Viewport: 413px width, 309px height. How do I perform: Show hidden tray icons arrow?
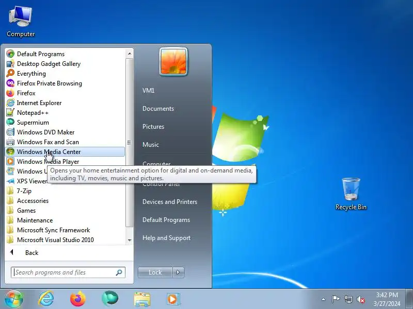tap(324, 299)
